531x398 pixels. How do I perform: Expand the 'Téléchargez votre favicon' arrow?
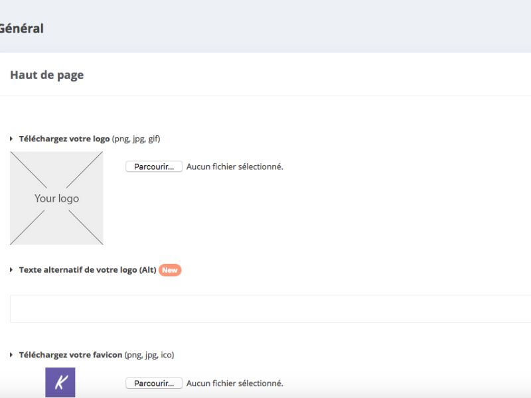click(11, 355)
